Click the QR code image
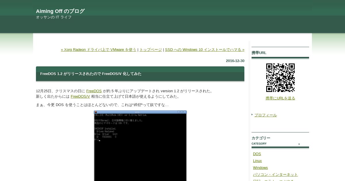This screenshot has height=181, width=345. (x=280, y=78)
